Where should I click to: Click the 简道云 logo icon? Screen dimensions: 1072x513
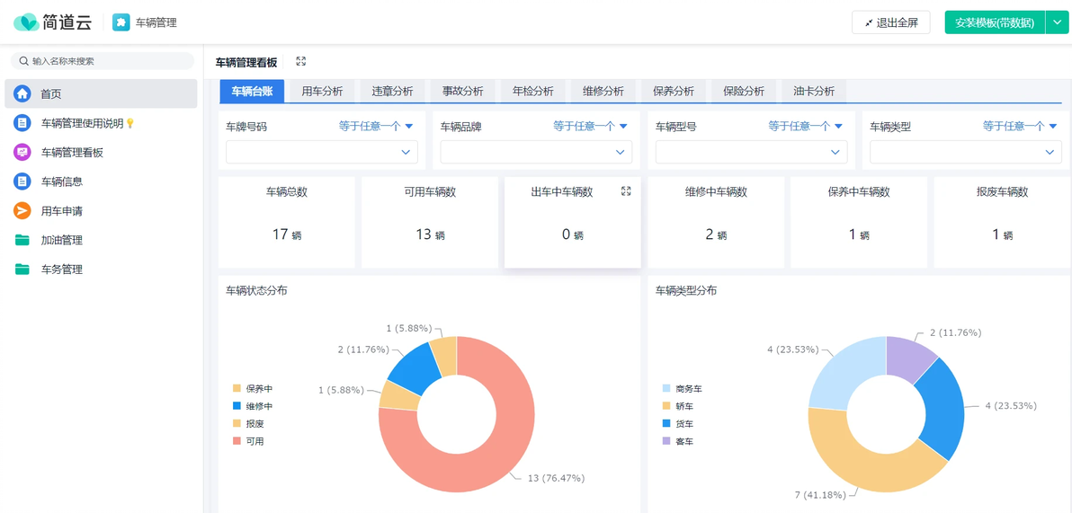pyautogui.click(x=27, y=22)
